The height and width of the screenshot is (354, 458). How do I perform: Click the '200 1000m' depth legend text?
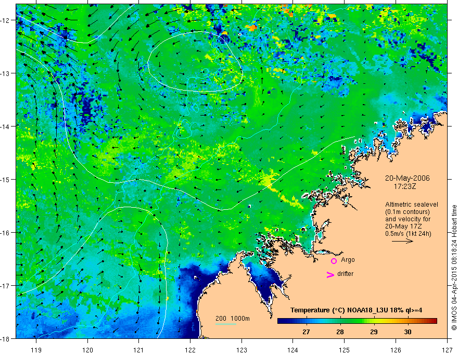233,319
